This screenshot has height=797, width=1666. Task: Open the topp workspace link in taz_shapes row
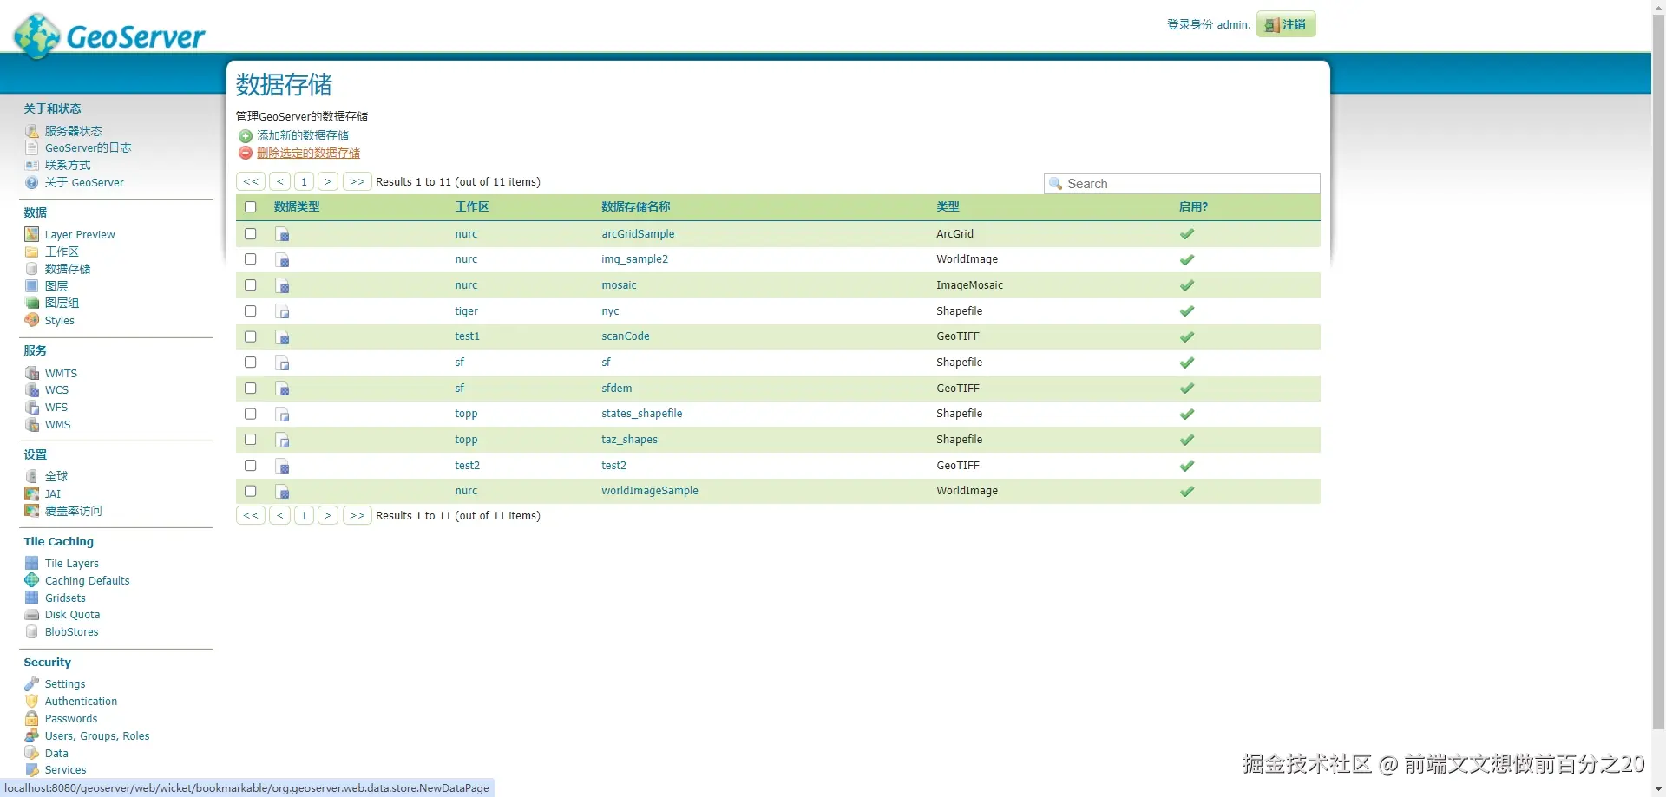pos(466,440)
